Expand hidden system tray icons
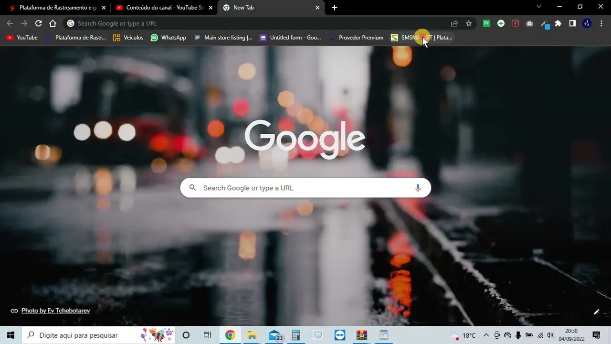This screenshot has height=344, width=611. click(486, 335)
